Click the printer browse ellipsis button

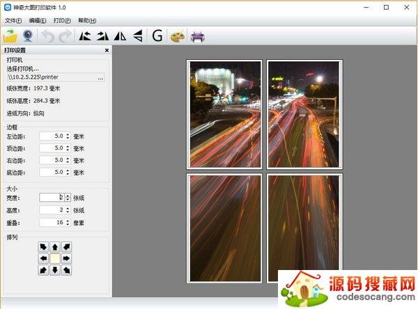pyautogui.click(x=100, y=79)
